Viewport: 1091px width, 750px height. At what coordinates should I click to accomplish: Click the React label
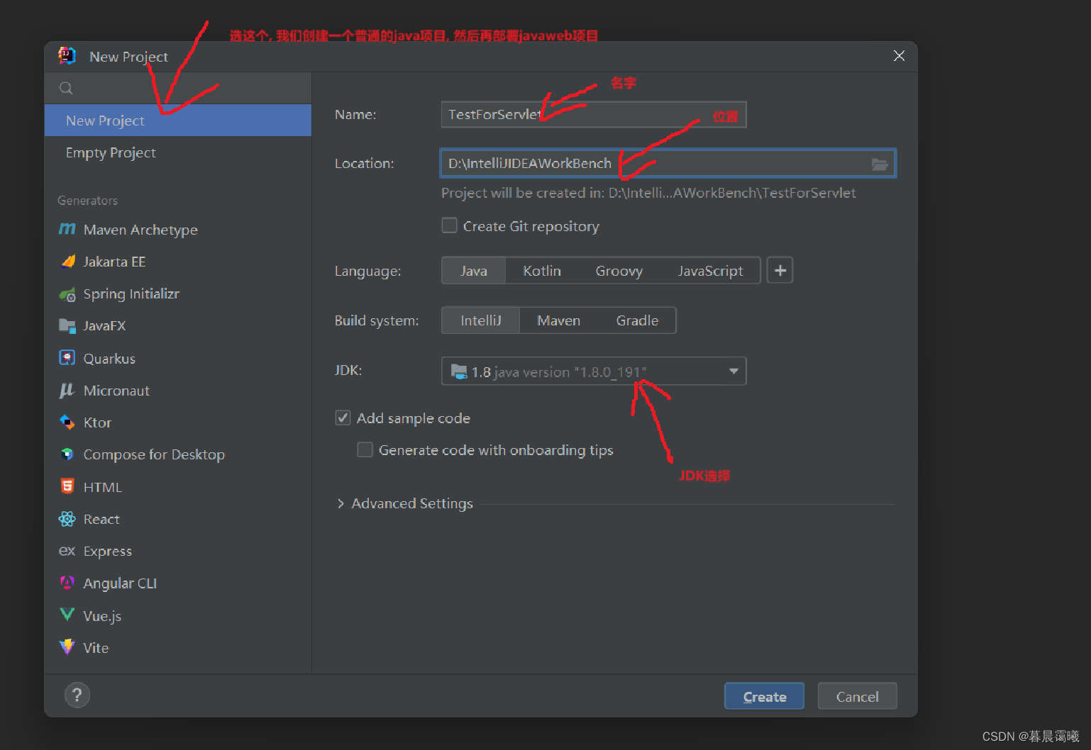tap(101, 519)
